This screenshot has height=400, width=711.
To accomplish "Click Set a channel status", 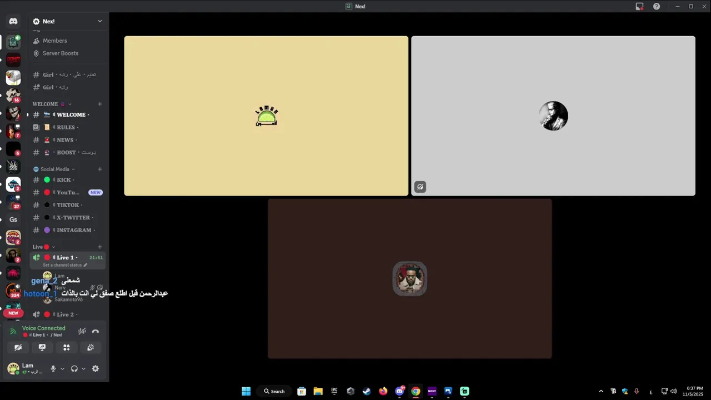I will click(65, 265).
